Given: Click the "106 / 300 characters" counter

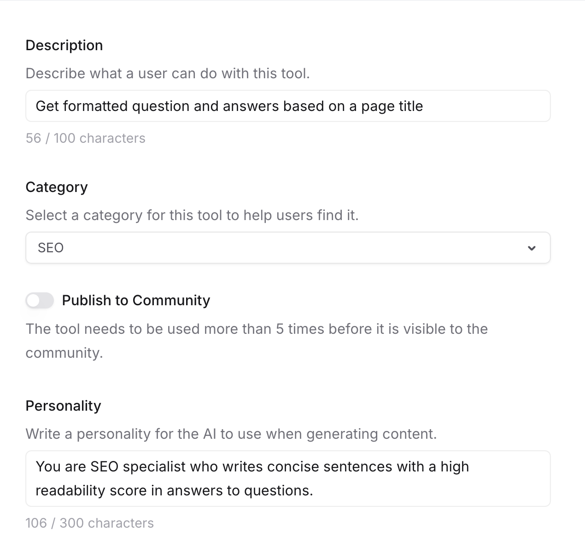Looking at the screenshot, I should pyautogui.click(x=89, y=523).
